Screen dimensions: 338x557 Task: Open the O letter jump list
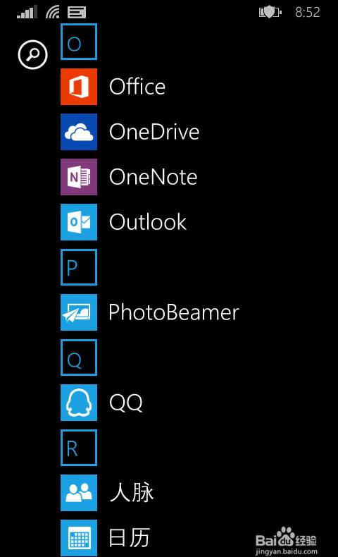point(79,42)
